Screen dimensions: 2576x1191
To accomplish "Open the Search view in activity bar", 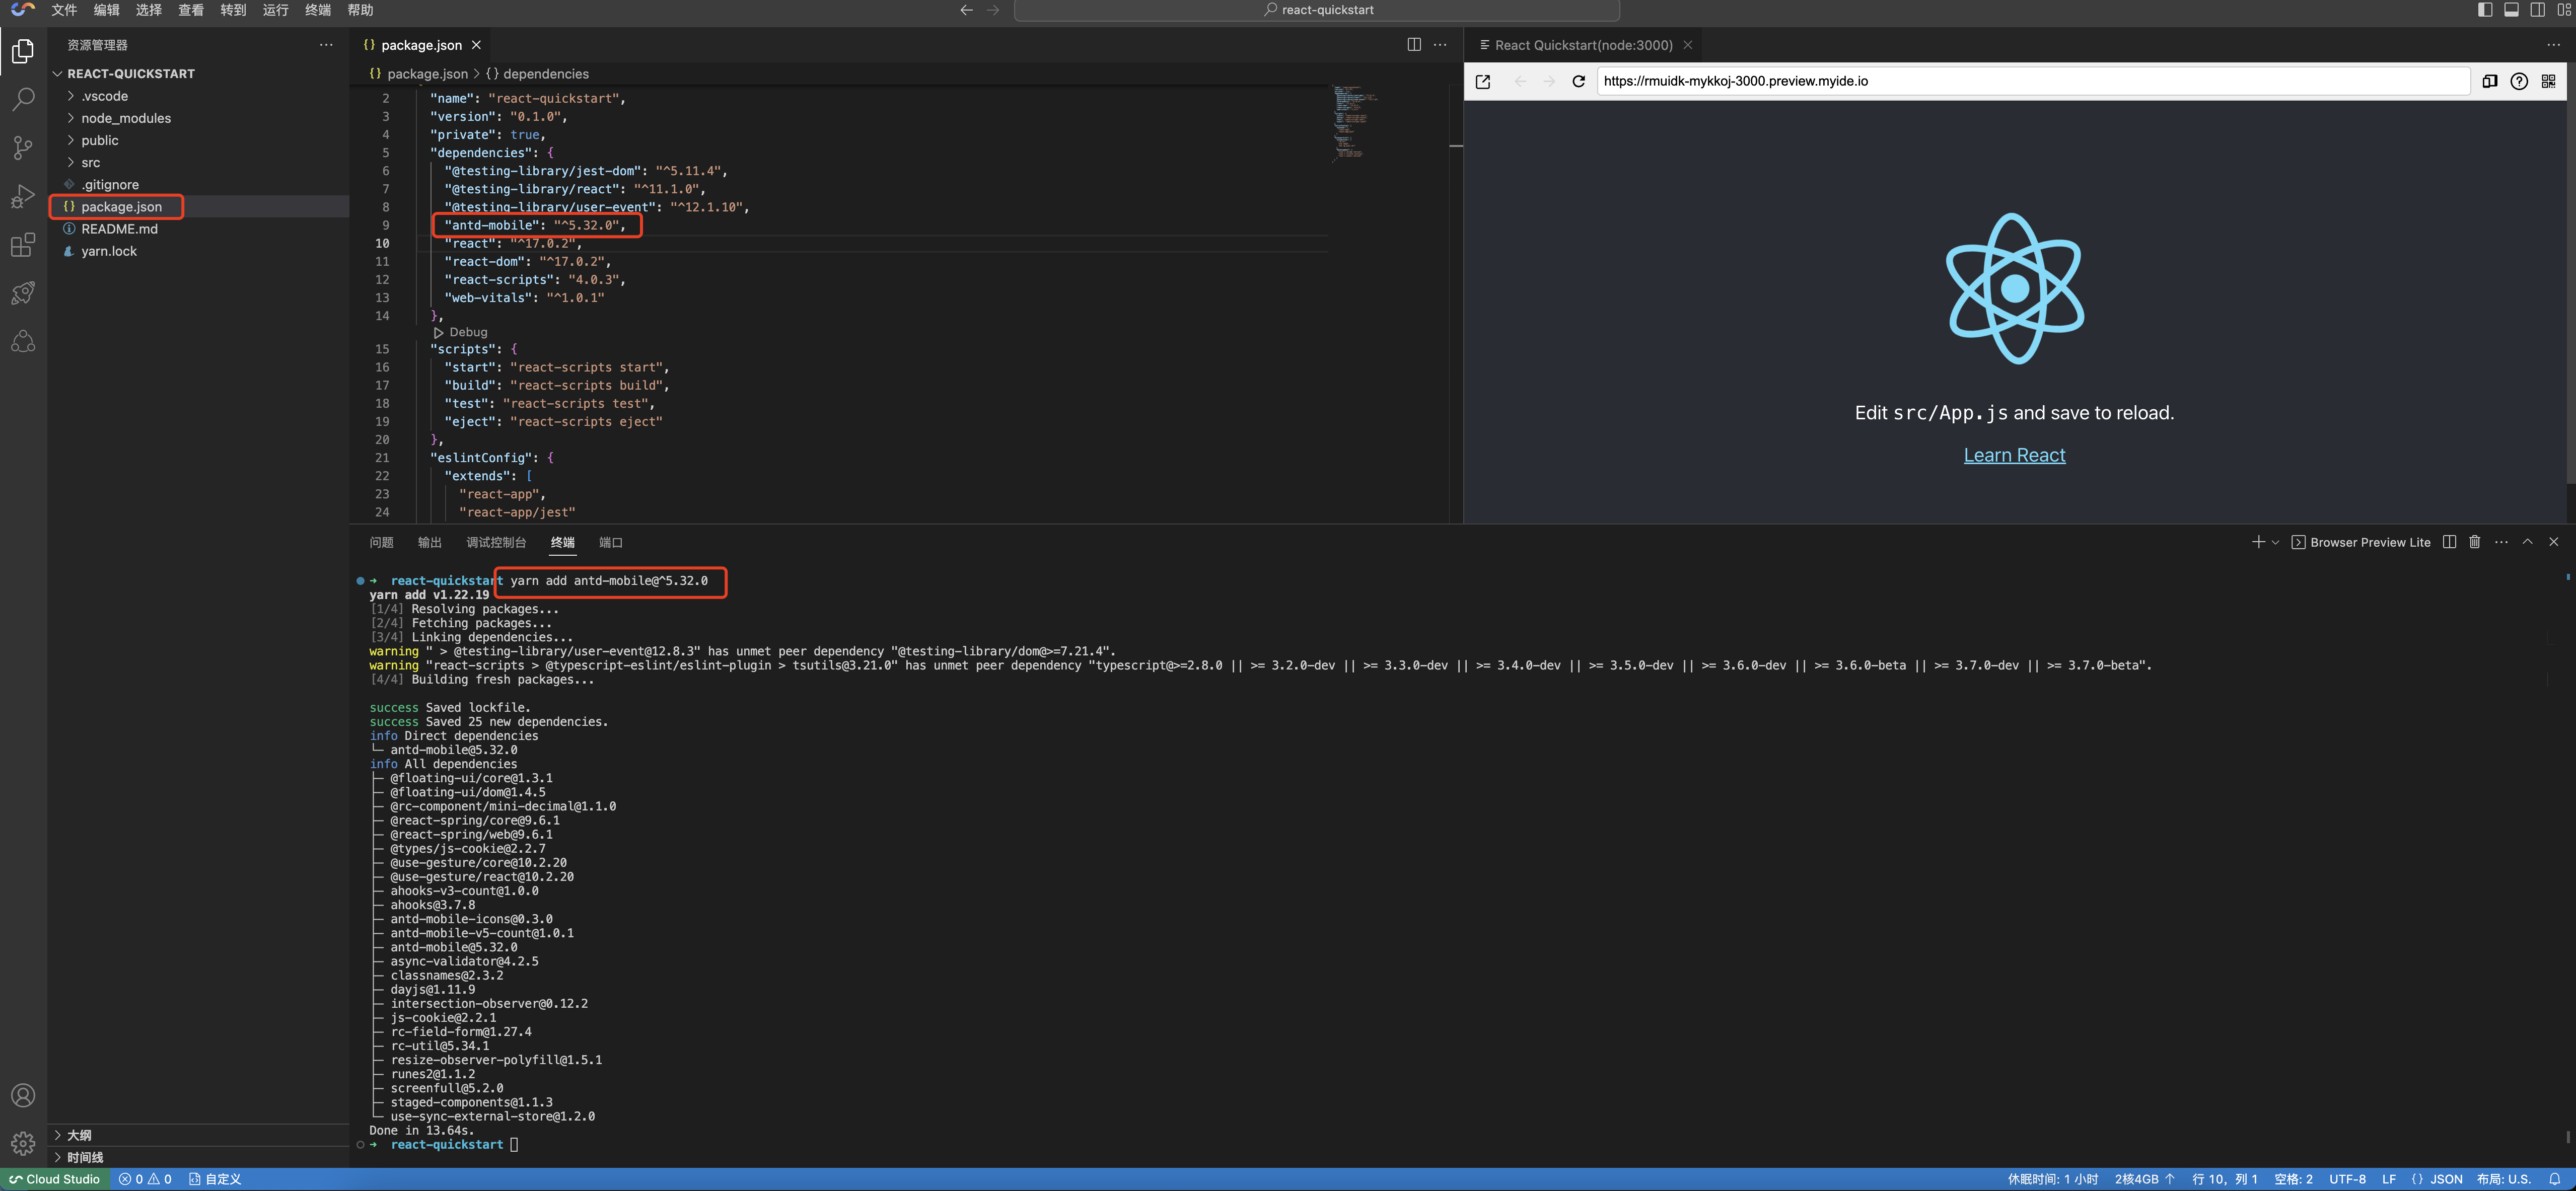I will tap(23, 99).
